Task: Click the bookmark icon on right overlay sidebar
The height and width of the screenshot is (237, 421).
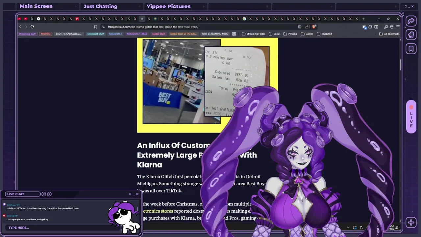Action: (x=411, y=49)
